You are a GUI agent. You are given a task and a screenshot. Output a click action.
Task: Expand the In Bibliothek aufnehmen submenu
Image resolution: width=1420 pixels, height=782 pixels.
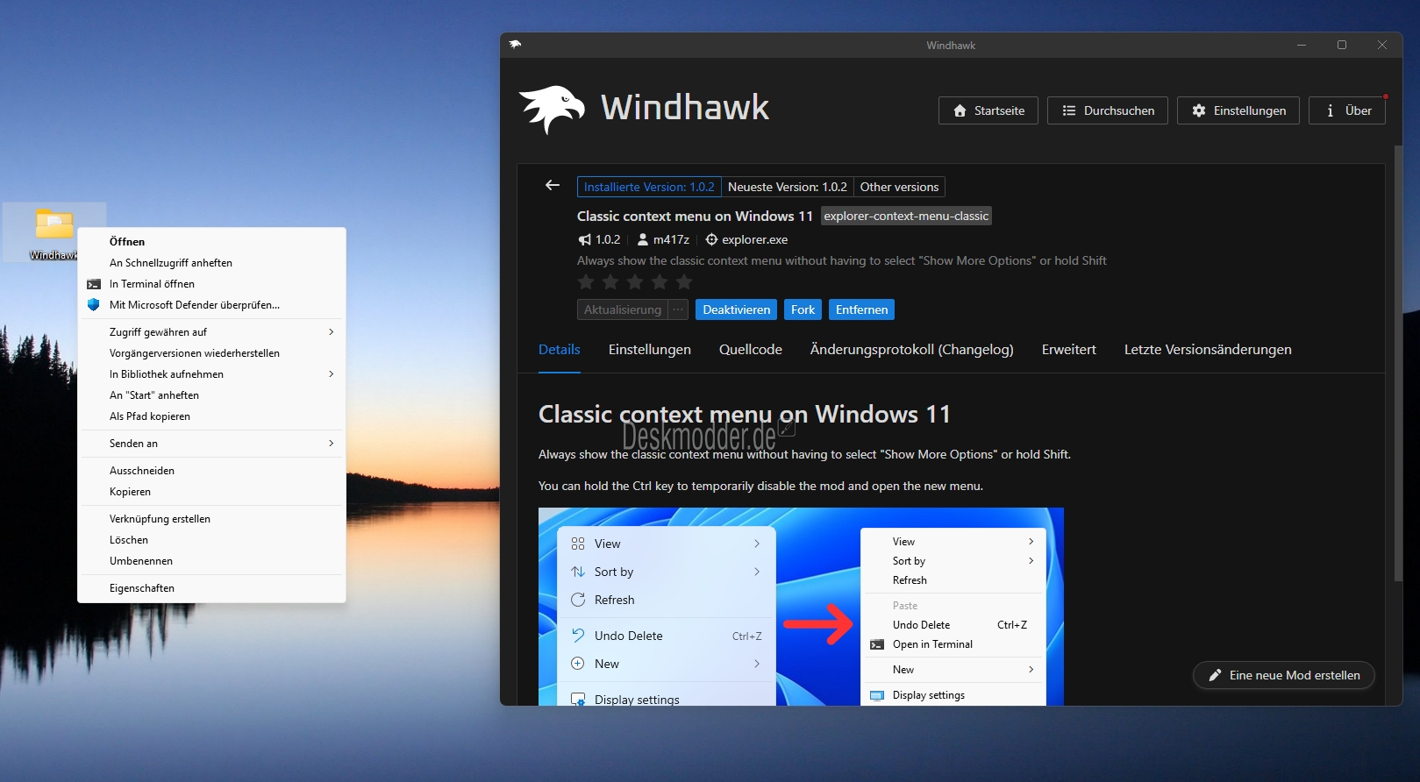coord(212,374)
